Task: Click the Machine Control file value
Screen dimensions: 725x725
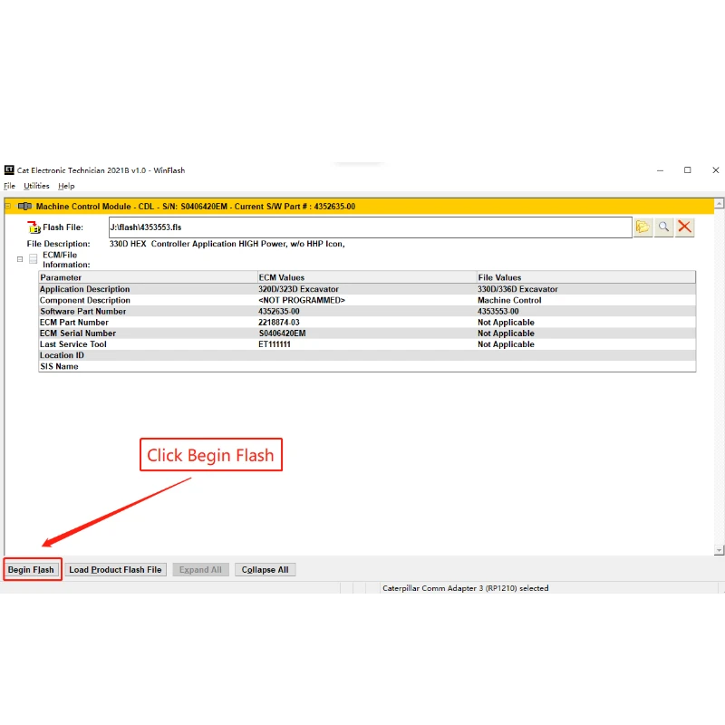Action: click(x=509, y=300)
